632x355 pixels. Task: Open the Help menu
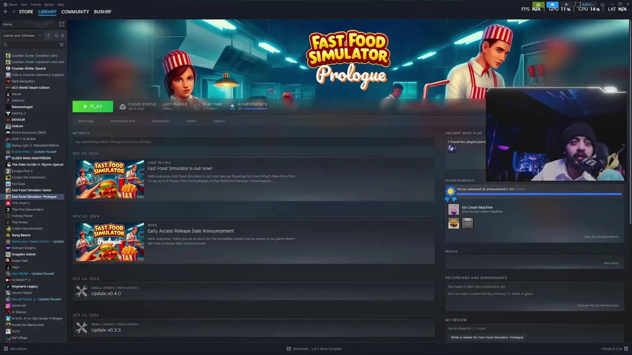coord(60,4)
